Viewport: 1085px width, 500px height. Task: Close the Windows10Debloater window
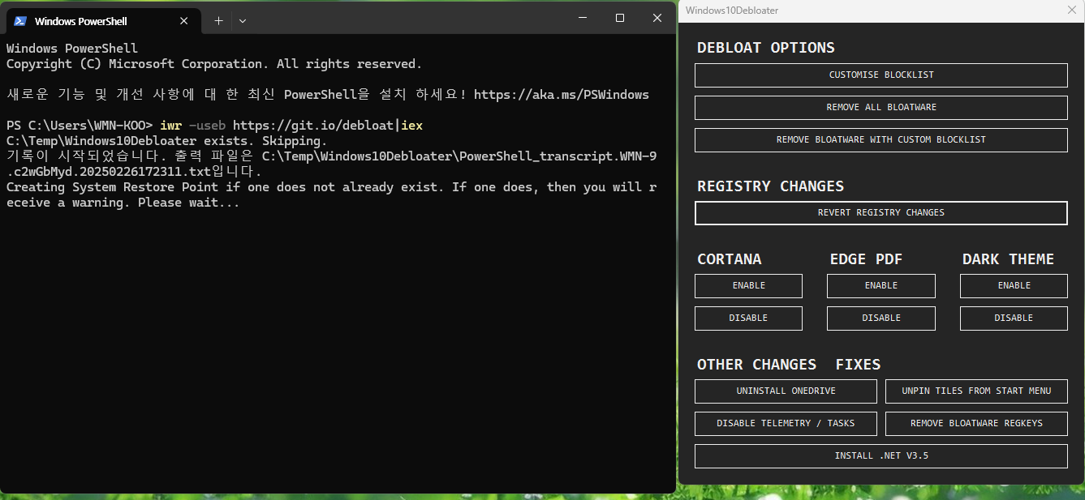pos(1071,11)
